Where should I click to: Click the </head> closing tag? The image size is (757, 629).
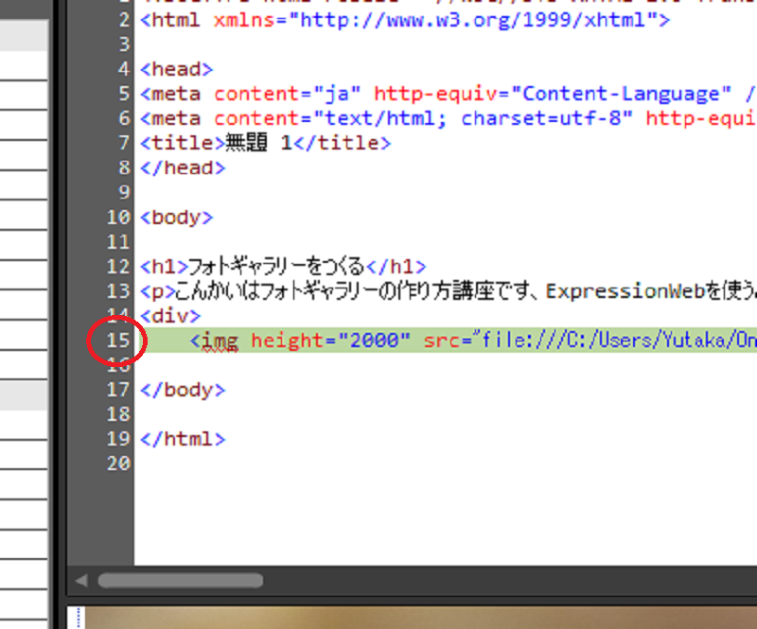183,168
